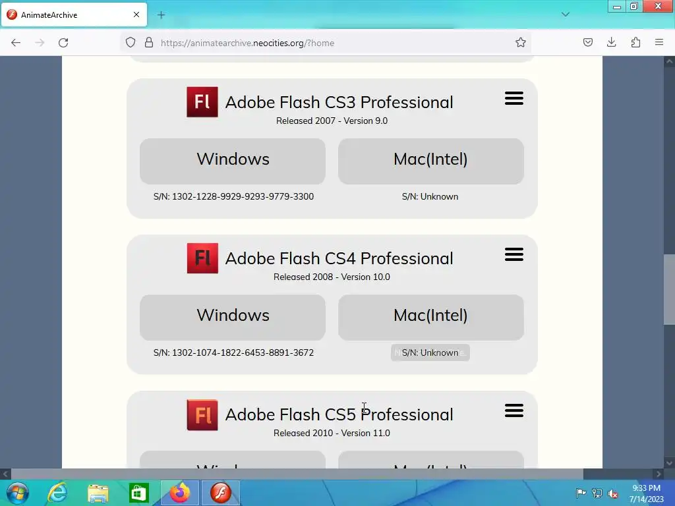Viewport: 675px width, 506px height.
Task: Click Released 2008 - Version 10.0 text
Action: [332, 277]
